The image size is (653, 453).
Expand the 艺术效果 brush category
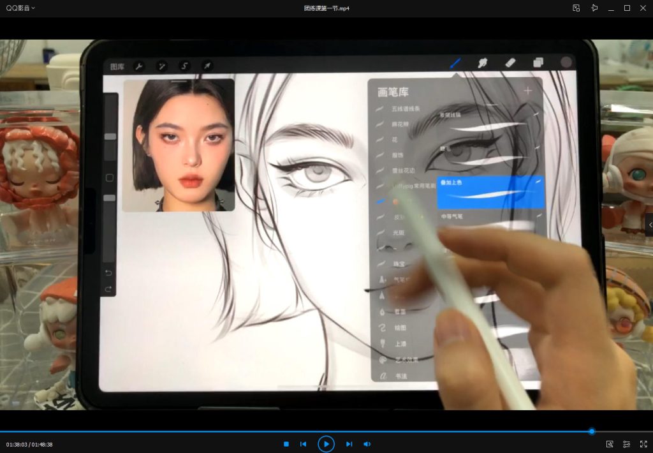(402, 360)
